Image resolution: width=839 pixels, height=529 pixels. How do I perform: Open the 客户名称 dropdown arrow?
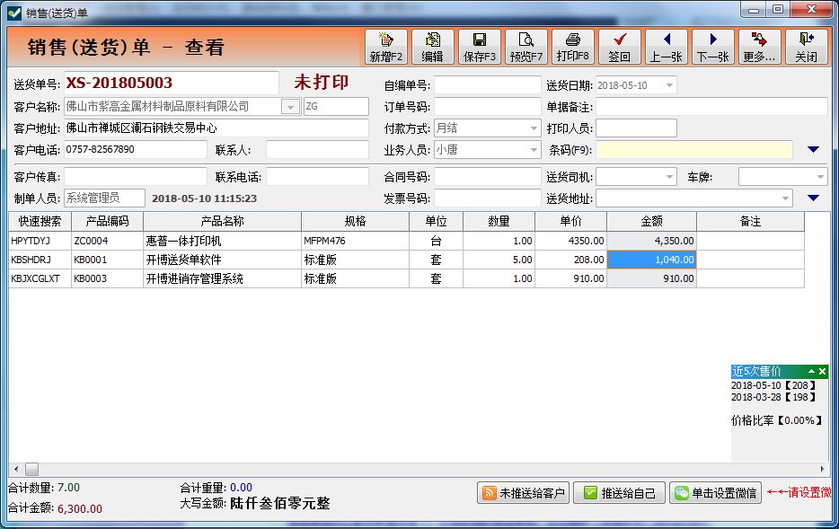pos(290,107)
